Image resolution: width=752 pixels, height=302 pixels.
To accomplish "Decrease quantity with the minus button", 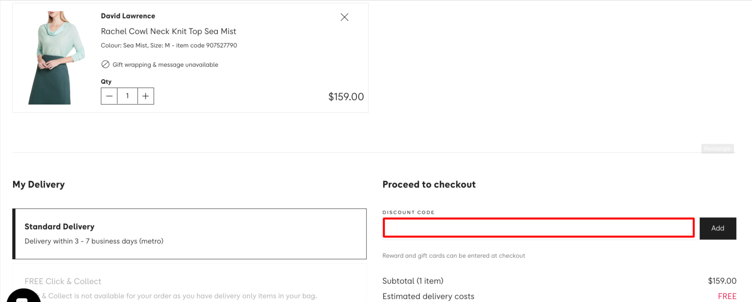I will [x=109, y=96].
